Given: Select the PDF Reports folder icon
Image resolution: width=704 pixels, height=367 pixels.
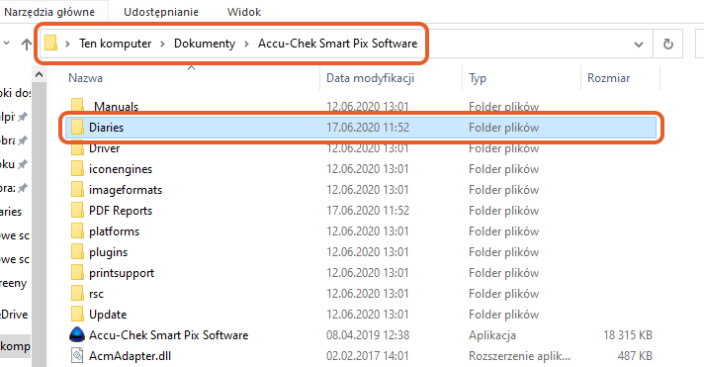Looking at the screenshot, I should click(77, 211).
